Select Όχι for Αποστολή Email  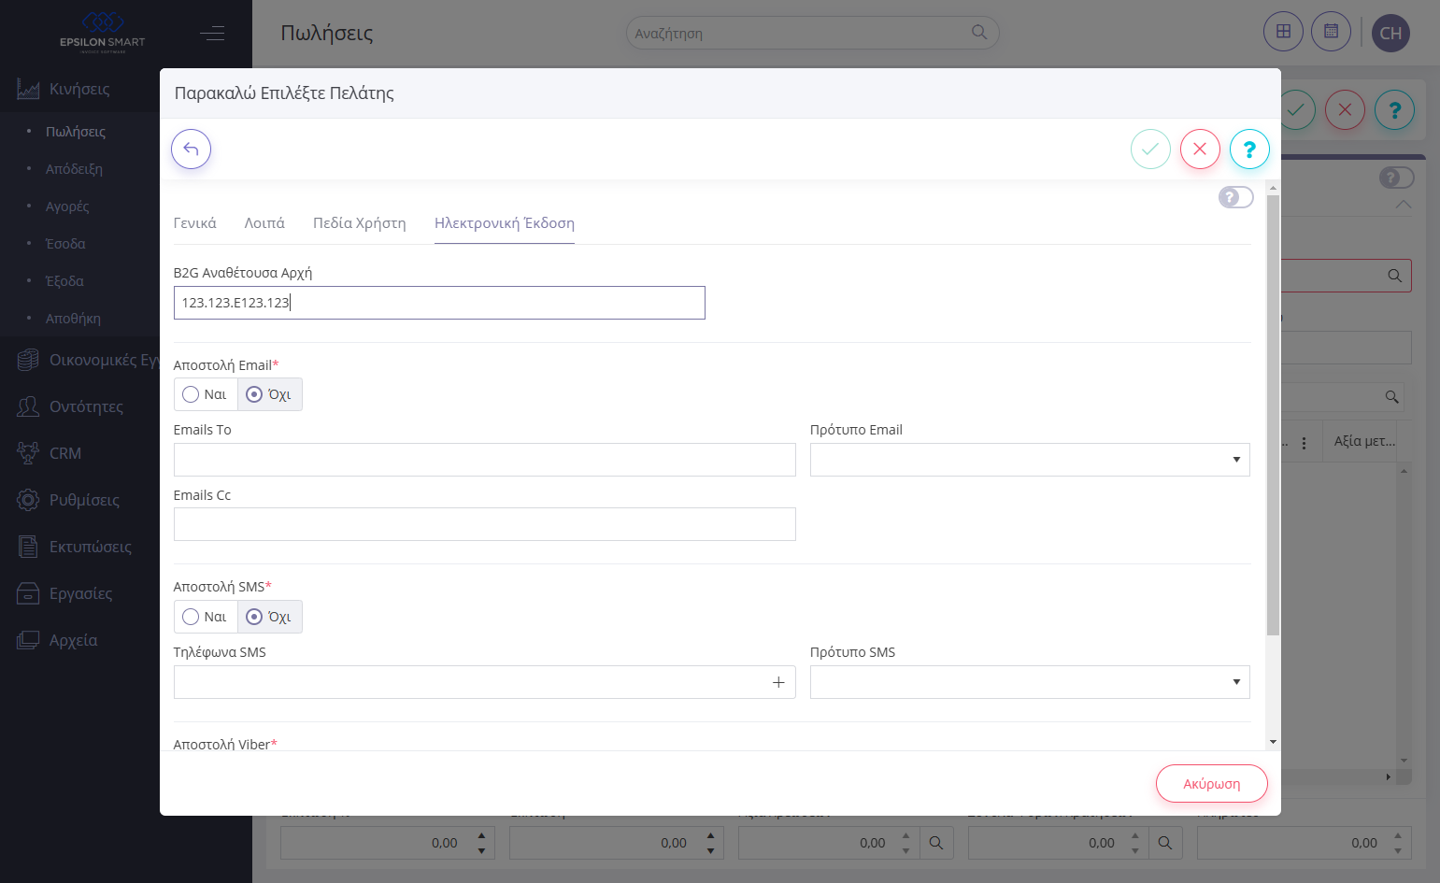269,394
